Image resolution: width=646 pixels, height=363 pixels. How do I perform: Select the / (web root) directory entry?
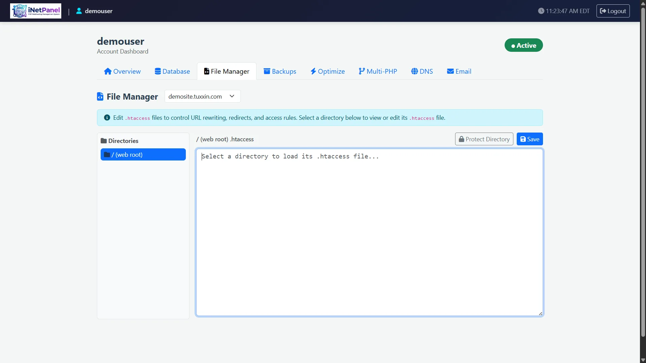143,154
